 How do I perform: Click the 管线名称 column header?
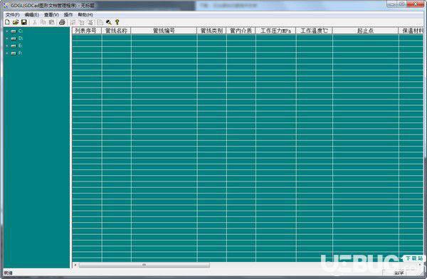pyautogui.click(x=116, y=31)
